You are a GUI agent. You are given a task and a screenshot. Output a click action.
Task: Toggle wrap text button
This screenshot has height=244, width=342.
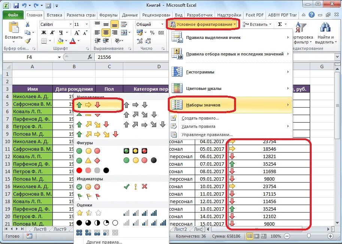tap(124, 24)
